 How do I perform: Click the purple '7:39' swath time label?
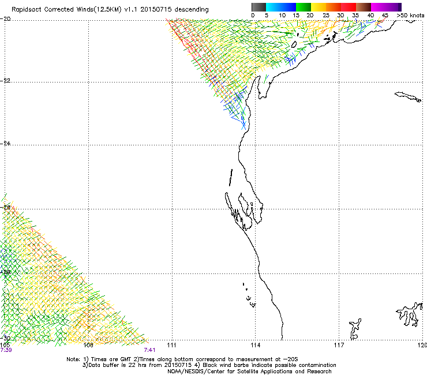click(x=6, y=350)
